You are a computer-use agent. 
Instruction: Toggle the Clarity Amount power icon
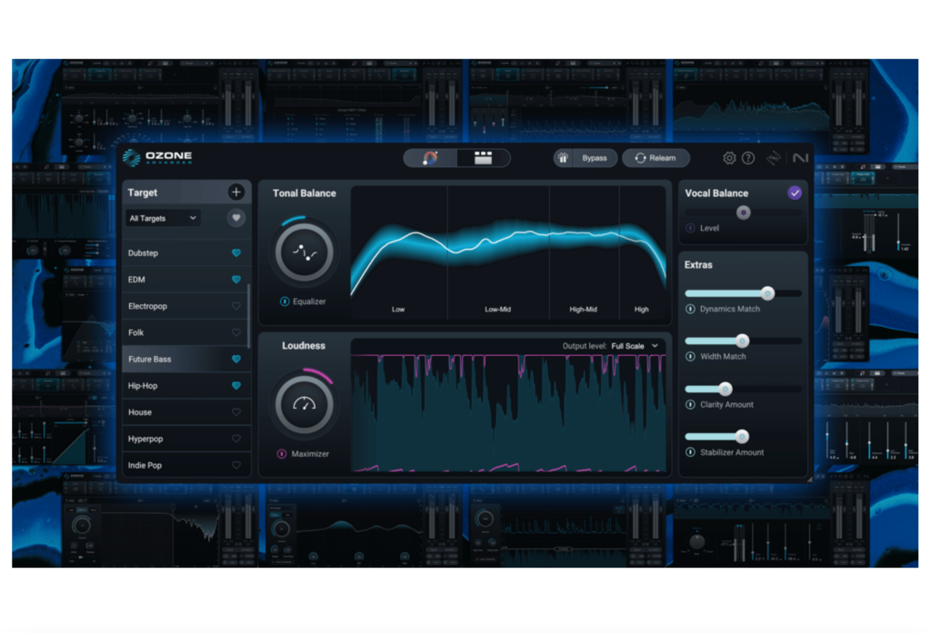pyautogui.click(x=691, y=405)
